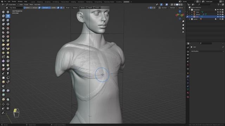Toggle guides collection eye visibility
225x126 pixels.
[x=220, y=19]
